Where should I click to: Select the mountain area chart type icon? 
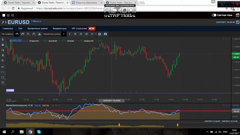click(39, 34)
